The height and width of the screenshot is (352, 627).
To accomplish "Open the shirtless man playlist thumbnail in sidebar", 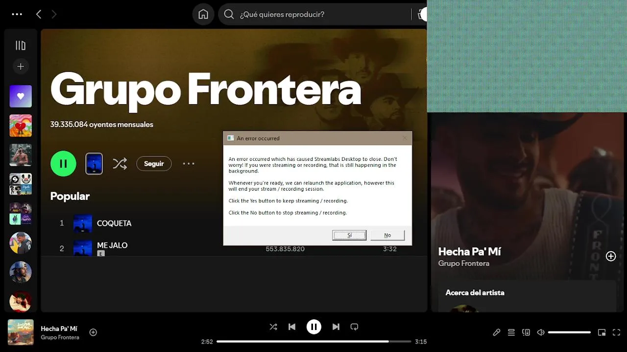I will point(21,155).
